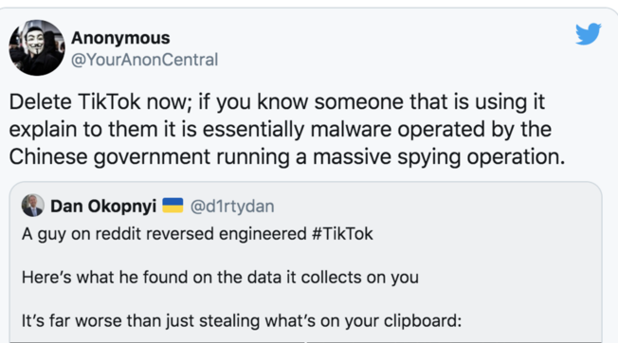The width and height of the screenshot is (618, 343).
Task: Click Dan Okopnyi's small profile picture
Action: click(33, 206)
